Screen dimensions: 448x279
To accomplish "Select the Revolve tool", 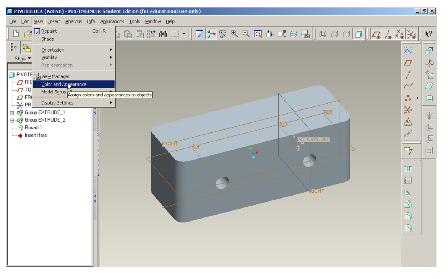I will pyautogui.click(x=429, y=63).
